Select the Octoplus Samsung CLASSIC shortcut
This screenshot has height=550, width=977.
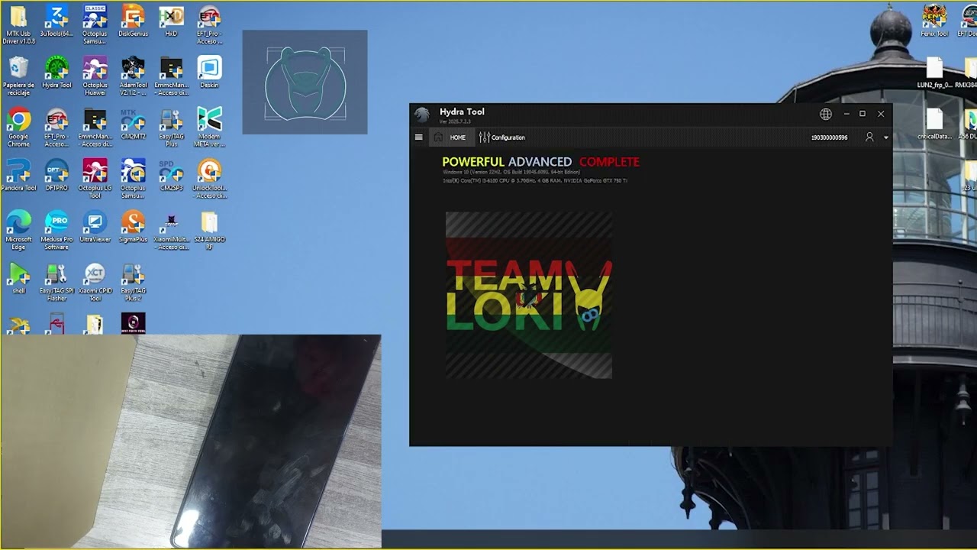click(95, 25)
